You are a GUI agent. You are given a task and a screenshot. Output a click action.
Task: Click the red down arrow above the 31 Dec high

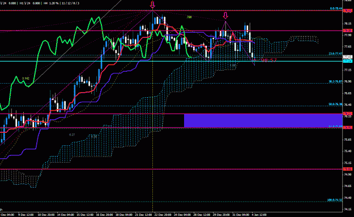click(x=225, y=16)
